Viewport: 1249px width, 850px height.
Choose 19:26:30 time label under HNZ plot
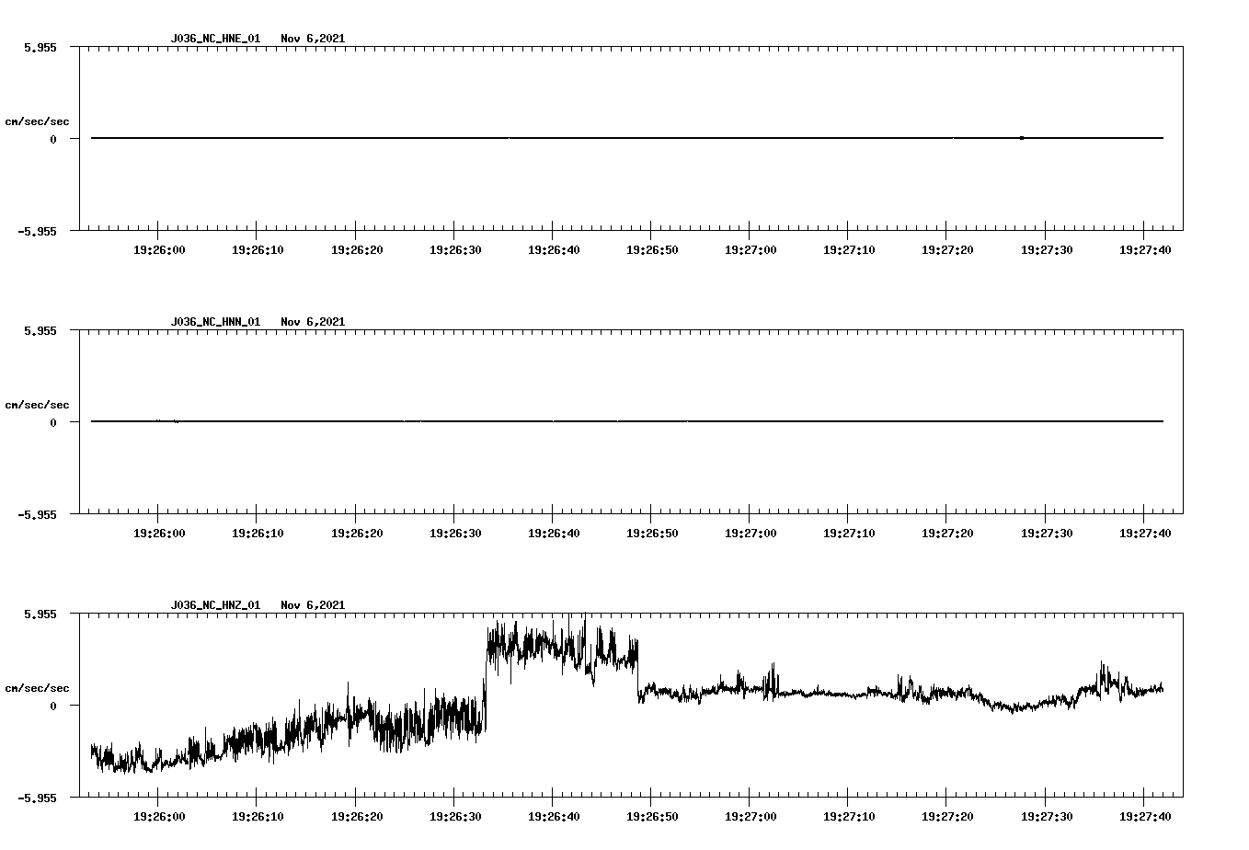[454, 816]
